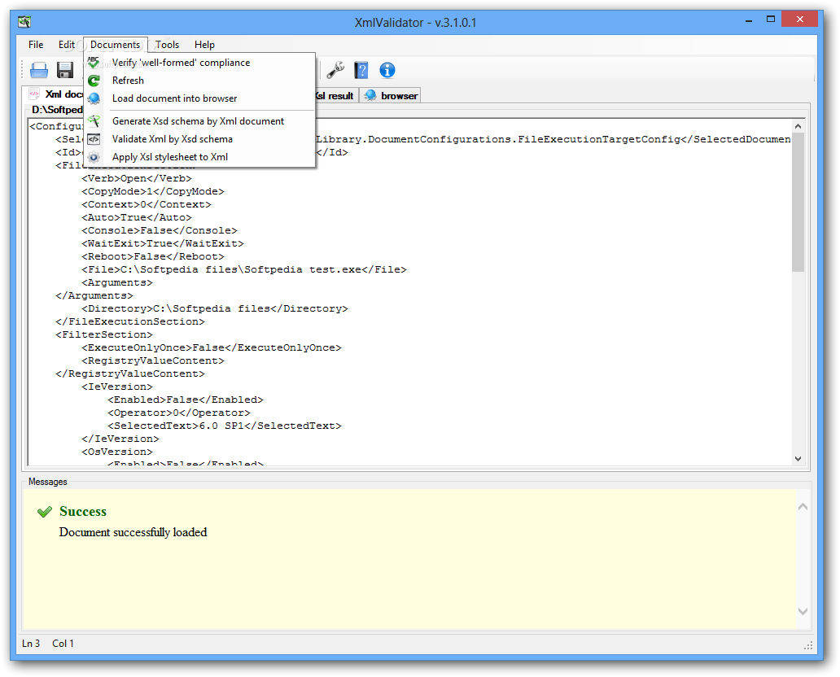Click the XmlValidator app icon in title bar
Screen dimensions: 840x677
pos(24,22)
